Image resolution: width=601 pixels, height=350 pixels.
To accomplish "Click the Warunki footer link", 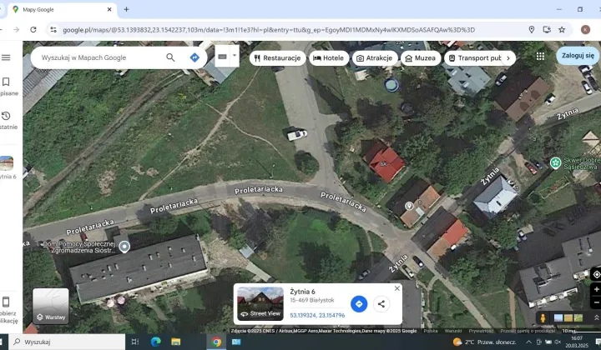I will 453,331.
